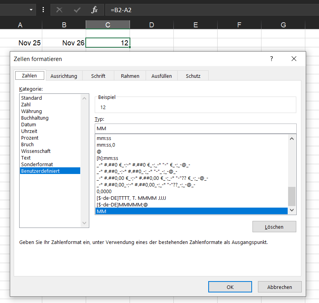
Task: Click the format list scrollbar thumb
Action: tap(292, 197)
